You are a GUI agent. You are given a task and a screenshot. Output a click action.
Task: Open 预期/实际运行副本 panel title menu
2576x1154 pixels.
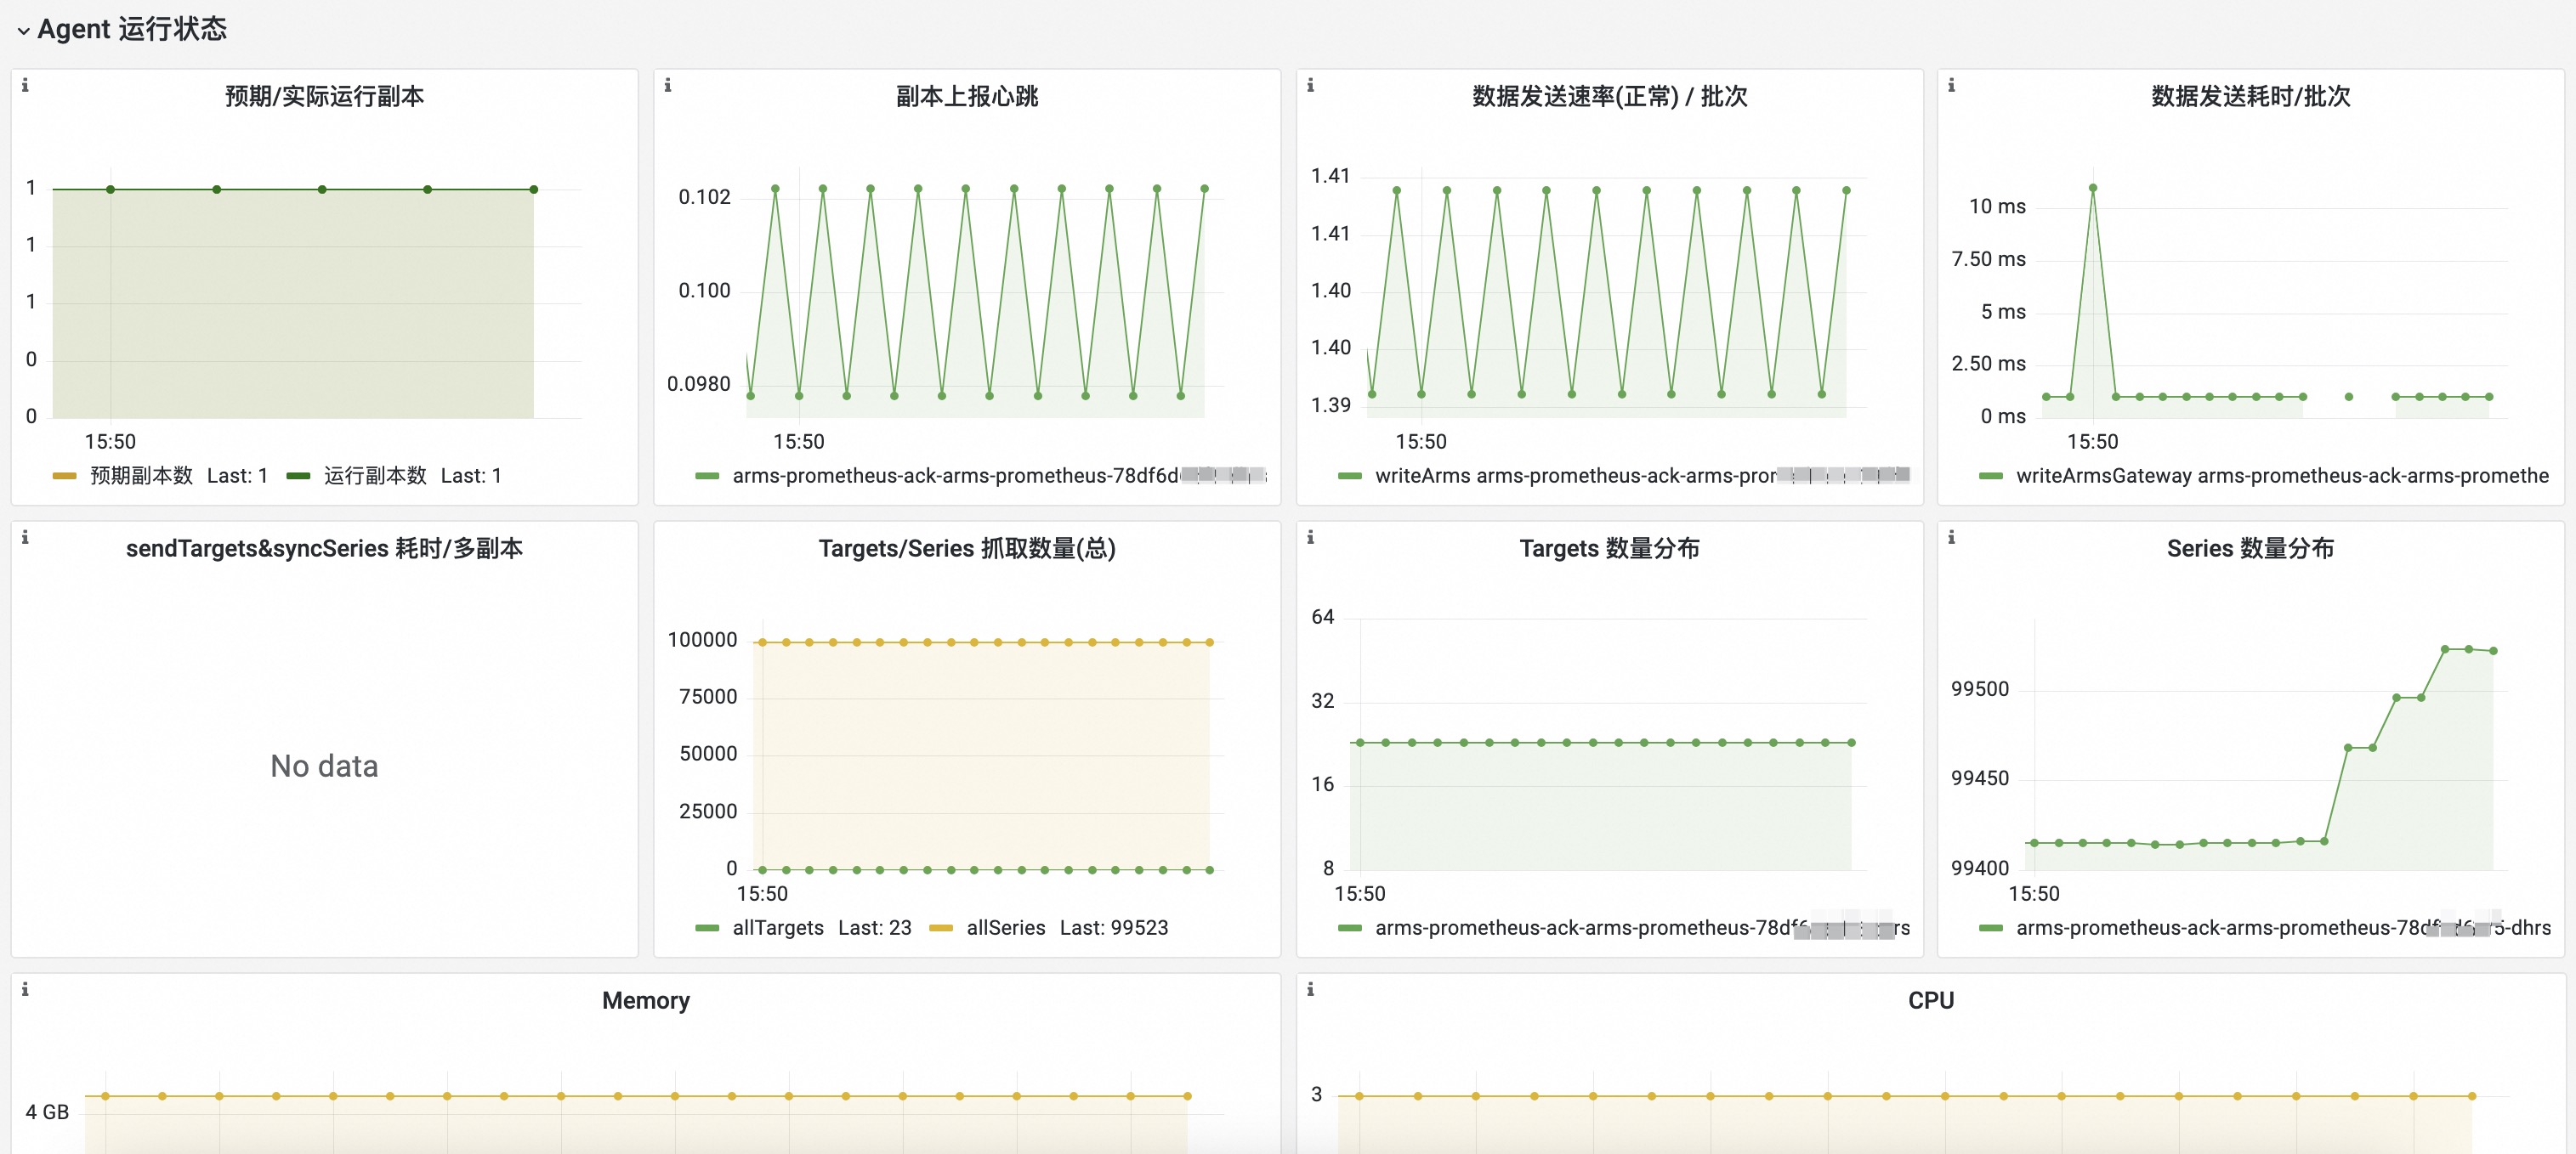tap(324, 96)
